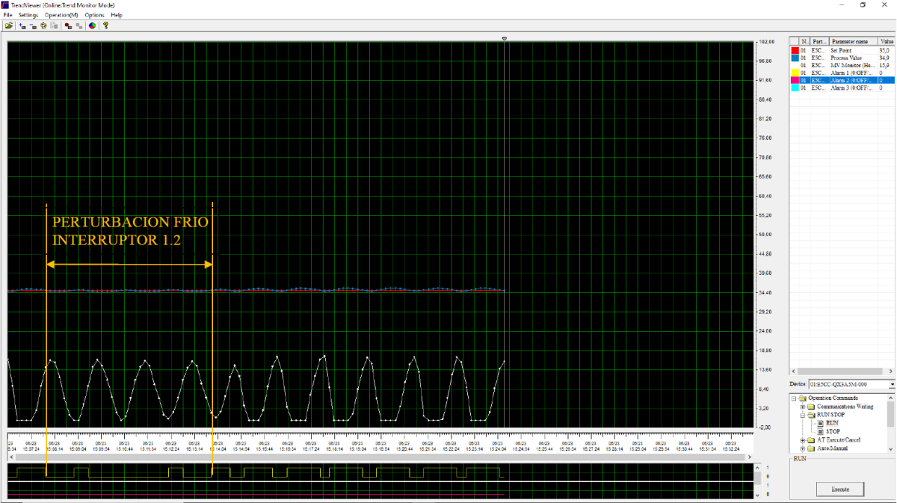This screenshot has height=503, width=897.
Task: Expand the Communications Writing folder
Action: coord(802,407)
